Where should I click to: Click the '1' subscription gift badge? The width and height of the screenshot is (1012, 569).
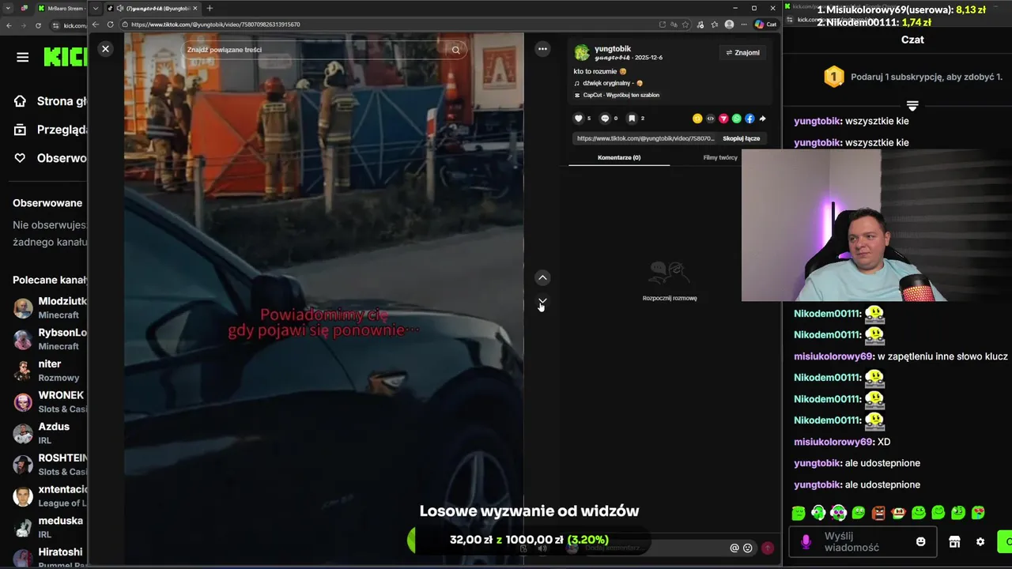[833, 77]
